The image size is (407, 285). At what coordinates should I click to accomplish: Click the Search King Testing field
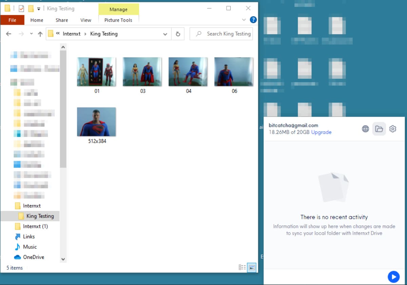coord(221,34)
